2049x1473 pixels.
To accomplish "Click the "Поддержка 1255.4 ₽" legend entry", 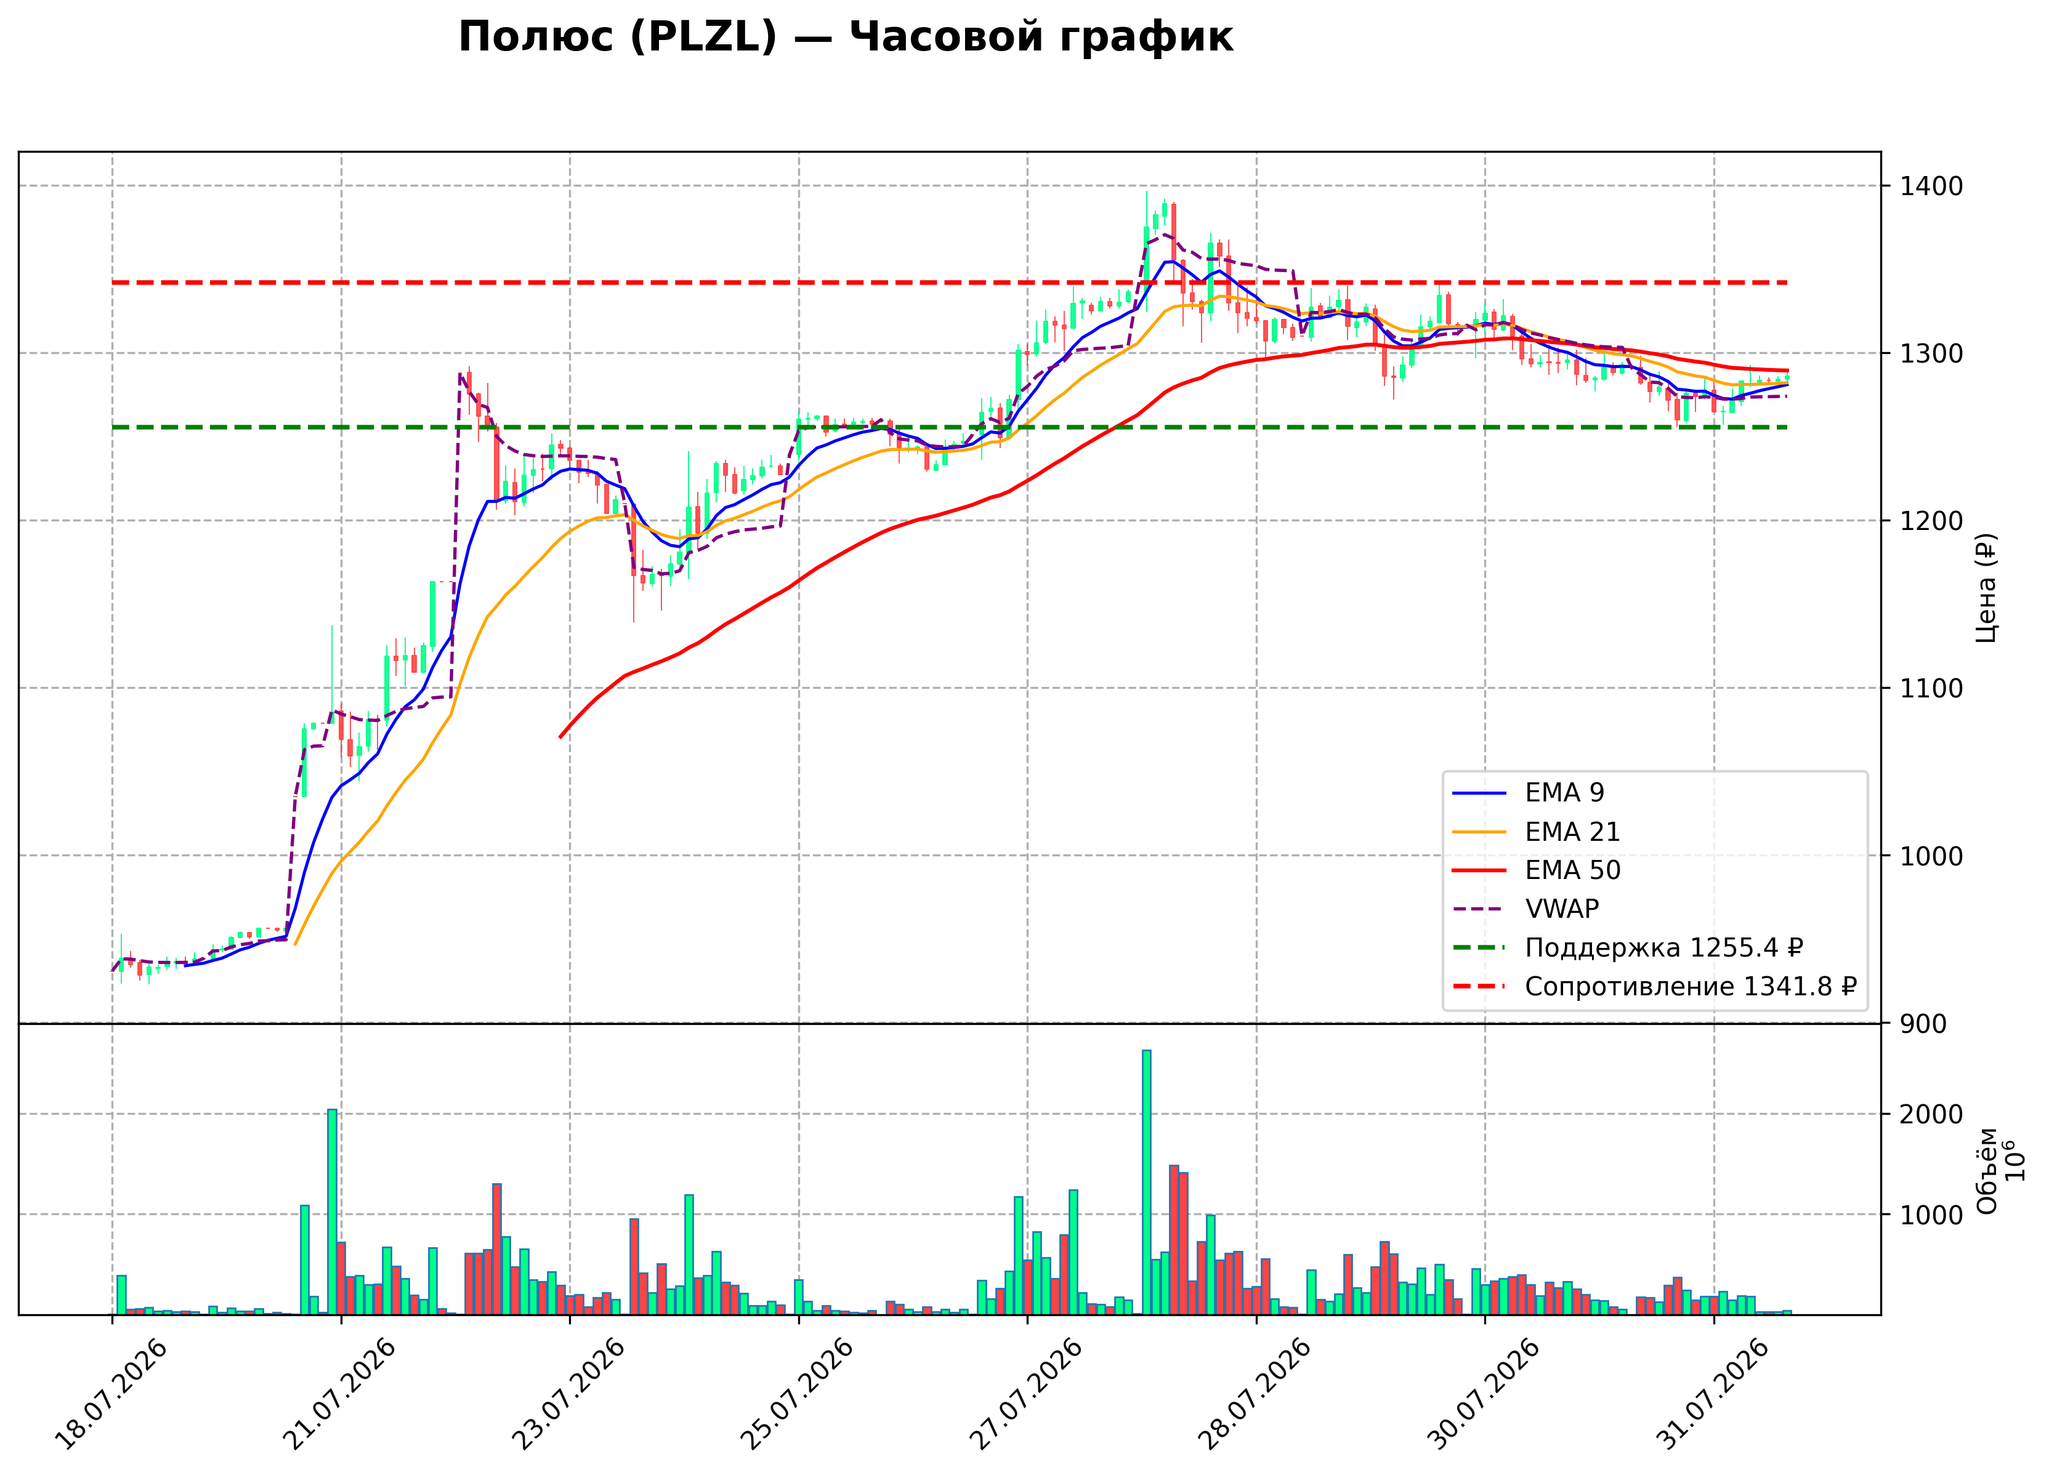I will (x=1628, y=947).
